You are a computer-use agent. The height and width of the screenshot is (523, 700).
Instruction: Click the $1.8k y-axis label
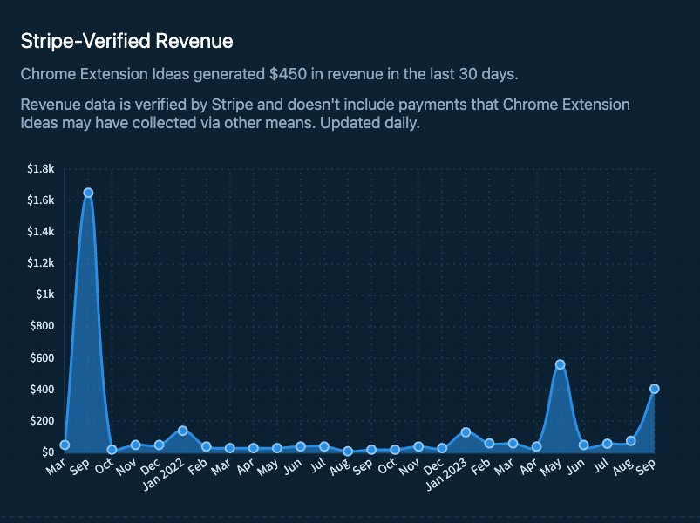(41, 168)
